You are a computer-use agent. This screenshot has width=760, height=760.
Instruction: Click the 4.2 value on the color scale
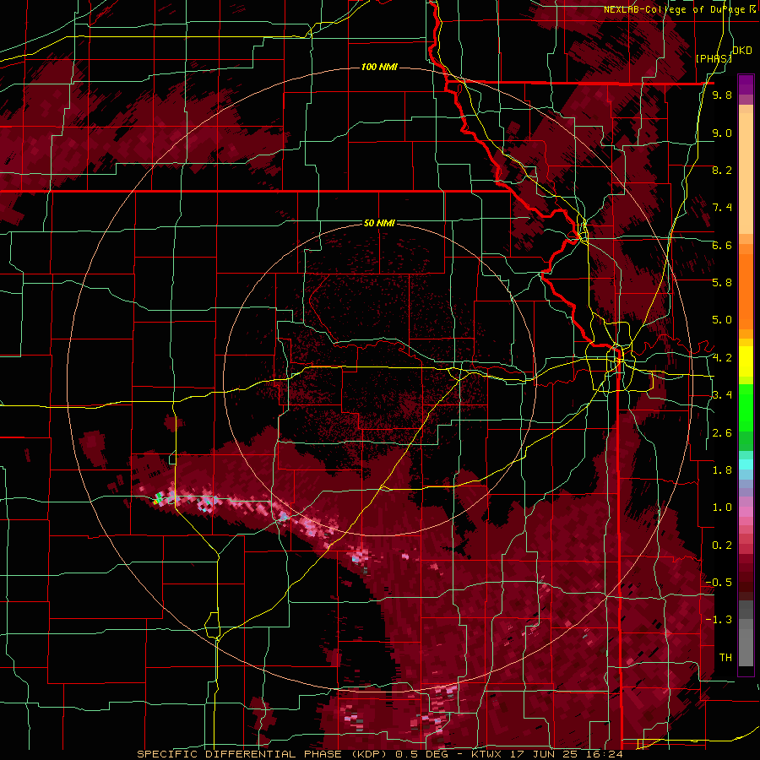(722, 358)
